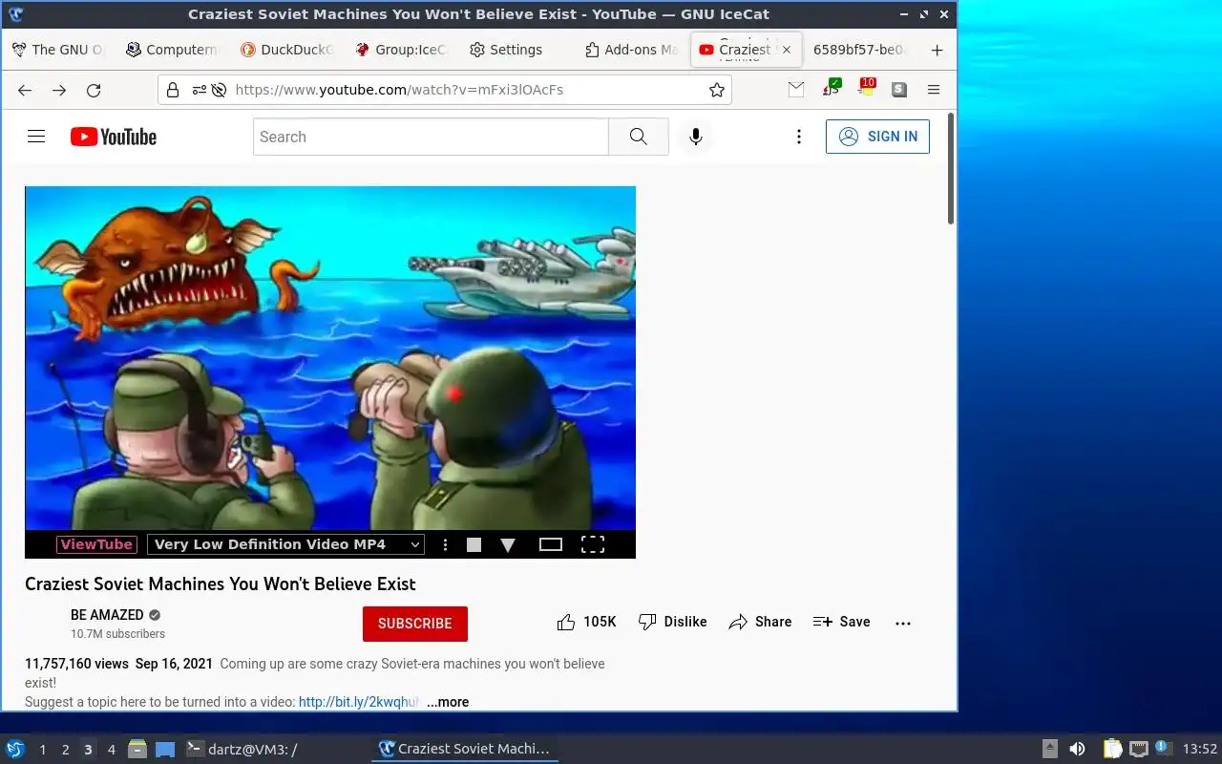Screen dimensions: 1222x764
Task: Click the site security padlock icon
Action: point(173,90)
